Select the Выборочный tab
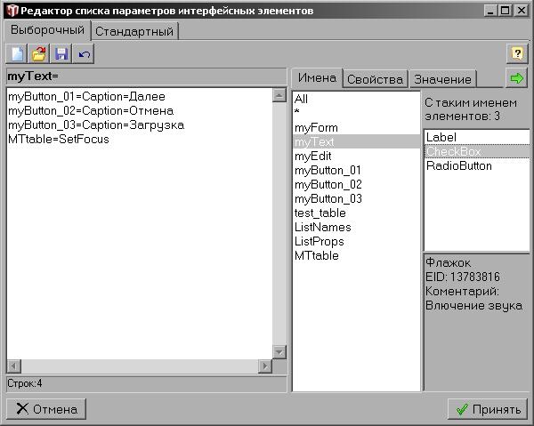Screen dimensions: 534x426 46,30
